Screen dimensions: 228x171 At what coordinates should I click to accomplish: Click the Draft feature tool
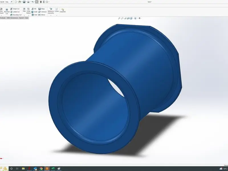point(34,12)
